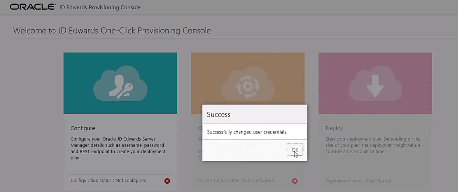The image size is (458, 192).
Task: Click the Configure card description text
Action: (118, 148)
